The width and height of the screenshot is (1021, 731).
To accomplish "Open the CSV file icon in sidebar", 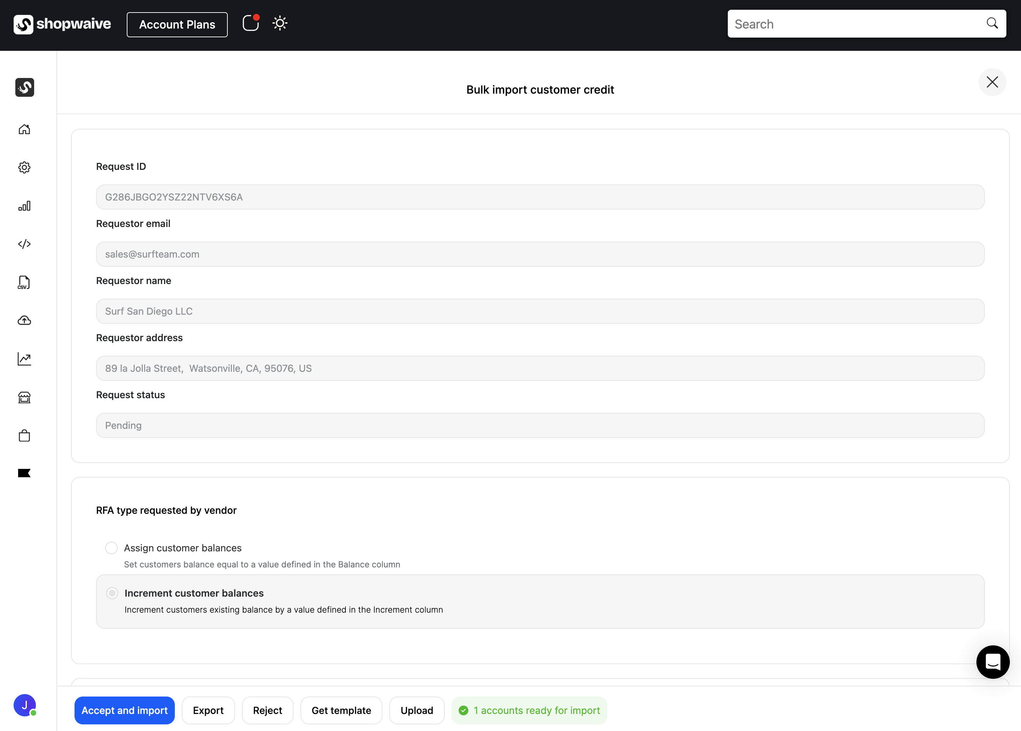I will pyautogui.click(x=24, y=282).
